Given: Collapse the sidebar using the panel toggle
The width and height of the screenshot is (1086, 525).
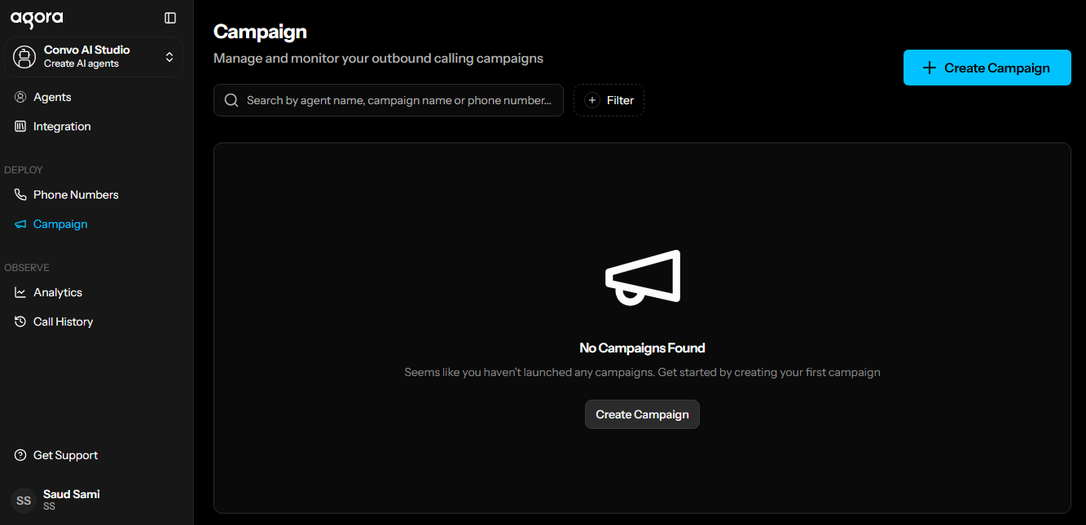Looking at the screenshot, I should (x=169, y=17).
